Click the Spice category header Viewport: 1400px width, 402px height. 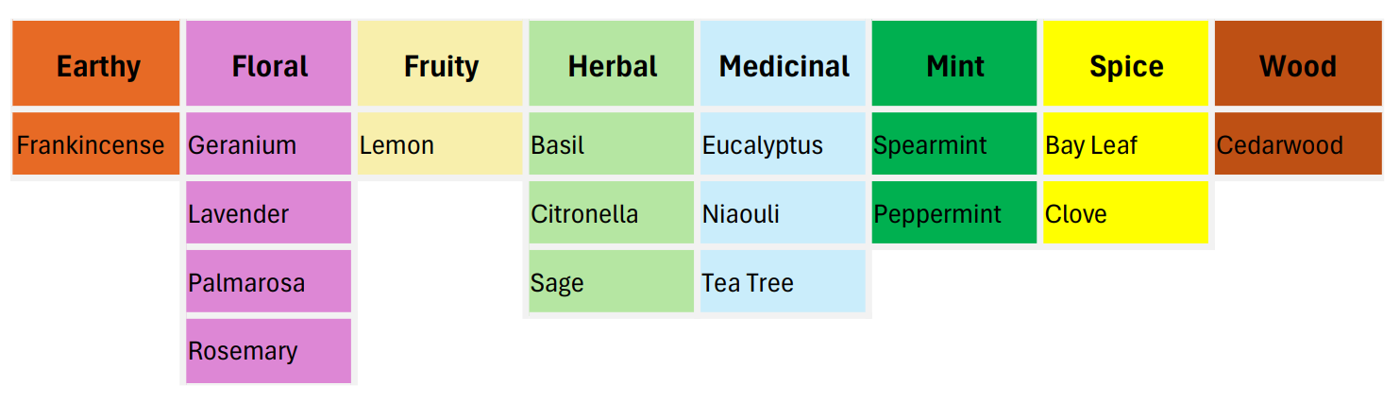pos(1125,65)
